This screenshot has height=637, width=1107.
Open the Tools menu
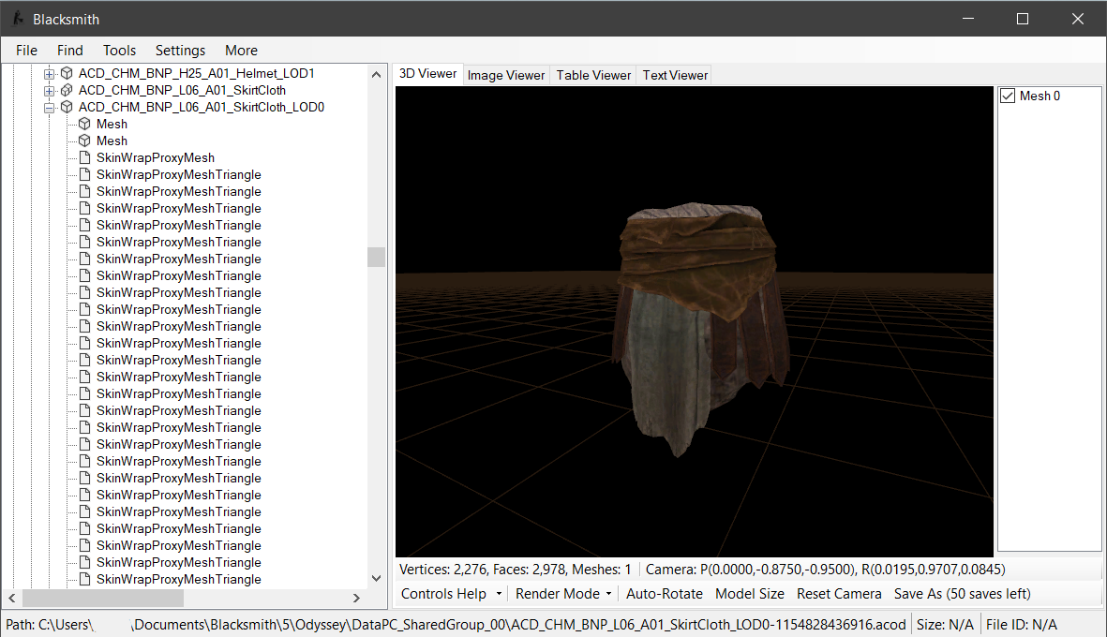(119, 51)
